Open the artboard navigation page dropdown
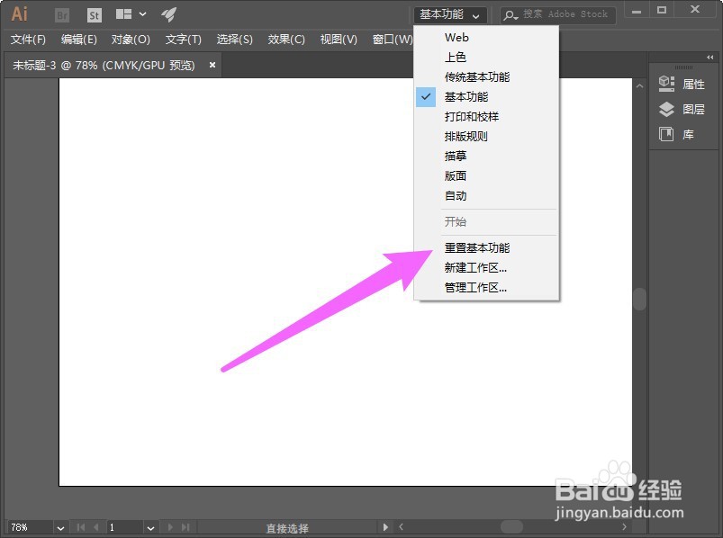723x538 pixels. click(x=149, y=528)
